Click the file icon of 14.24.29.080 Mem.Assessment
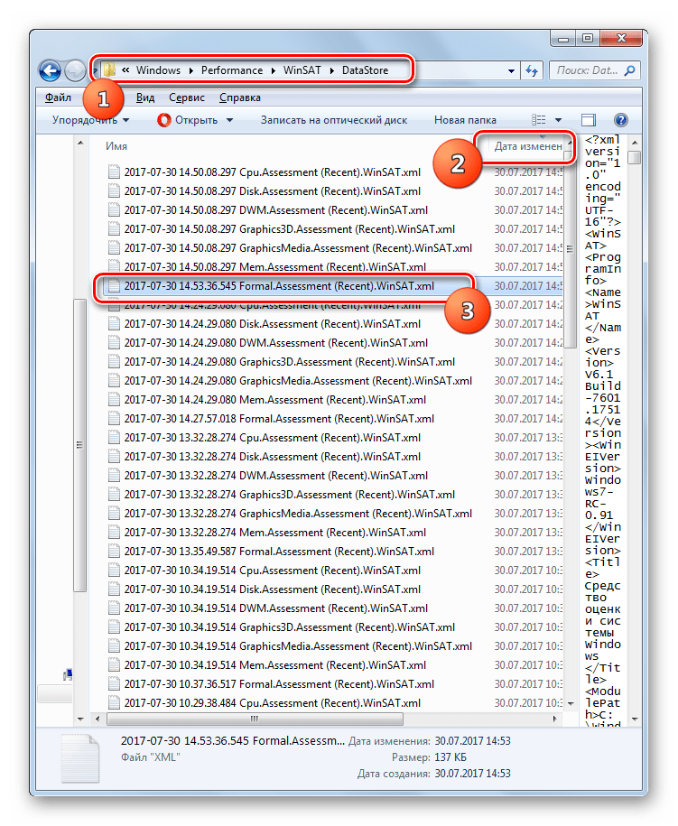Image resolution: width=678 pixels, height=826 pixels. coord(114,400)
